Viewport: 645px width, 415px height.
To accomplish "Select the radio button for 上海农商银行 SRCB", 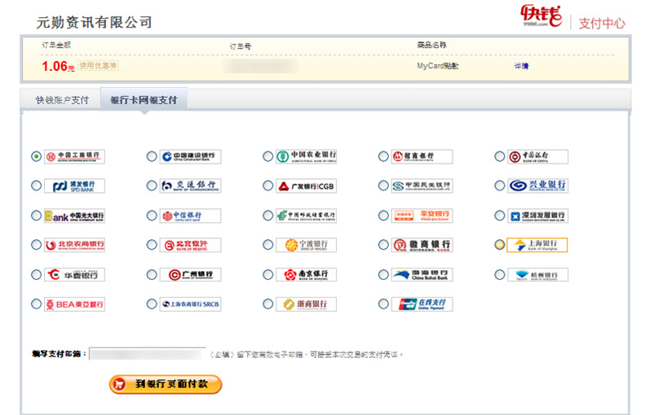I will tap(152, 304).
